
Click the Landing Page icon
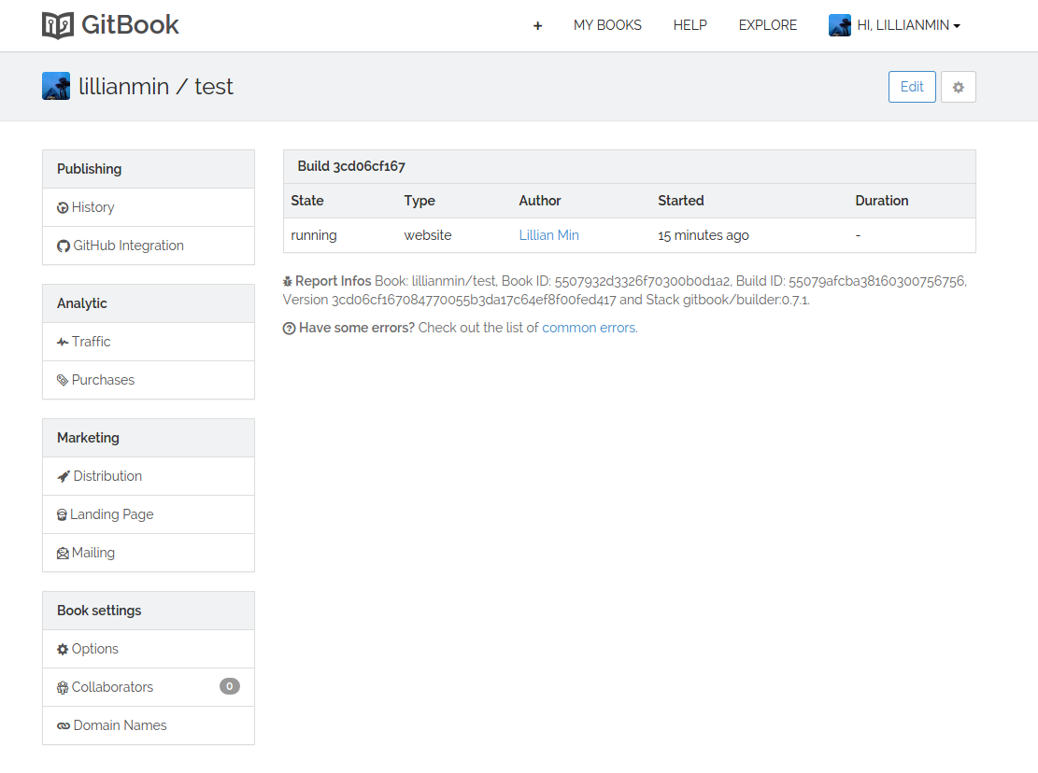[x=63, y=514]
